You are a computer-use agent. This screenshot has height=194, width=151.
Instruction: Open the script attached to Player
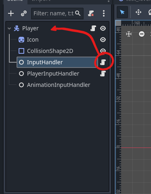[93, 28]
